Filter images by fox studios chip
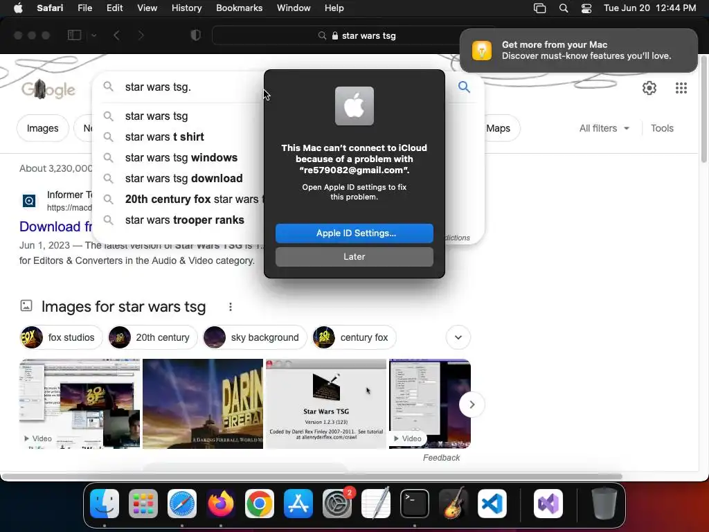The width and height of the screenshot is (709, 532). pos(61,337)
